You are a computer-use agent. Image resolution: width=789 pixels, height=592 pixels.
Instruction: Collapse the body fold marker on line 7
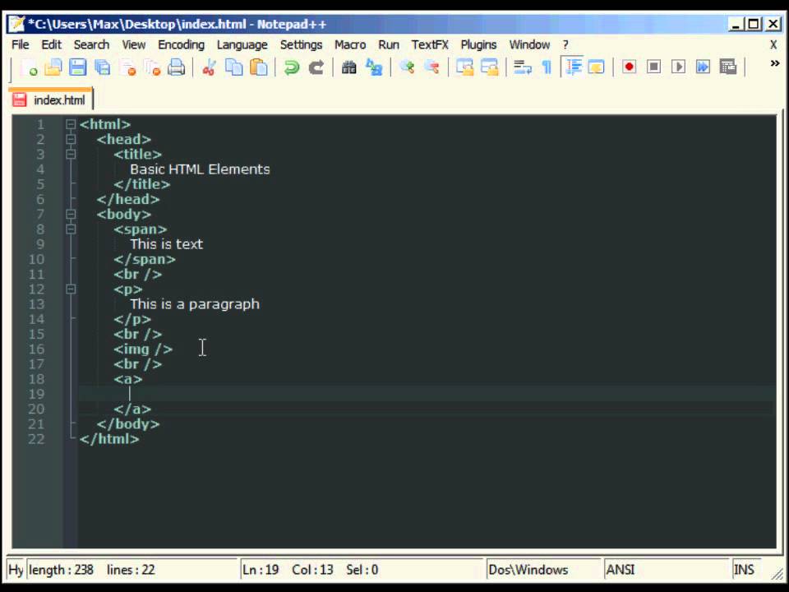(x=71, y=215)
